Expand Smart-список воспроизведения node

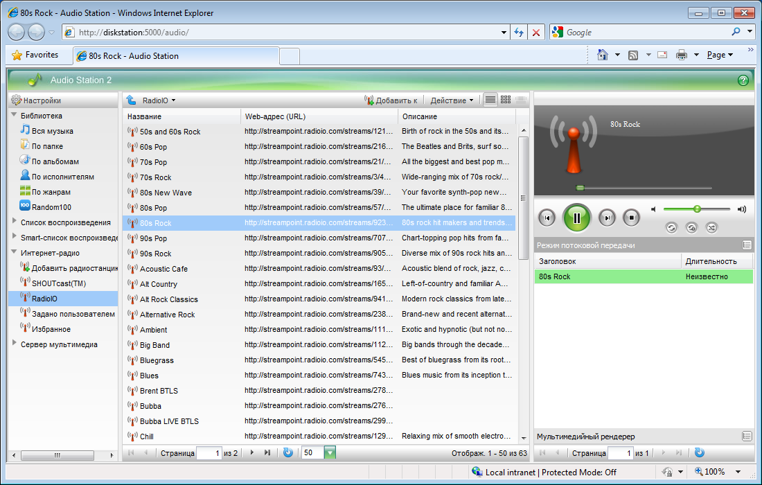click(x=14, y=236)
